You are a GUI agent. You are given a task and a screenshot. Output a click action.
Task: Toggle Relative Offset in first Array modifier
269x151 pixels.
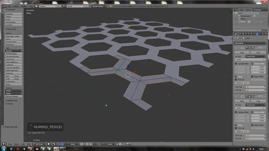coord(252,64)
